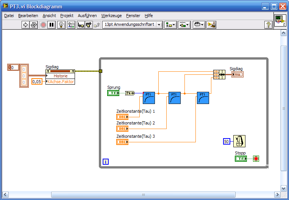Click the loop error tunnel on left border
Viewport: 289px width, 200px height.
(x=100, y=71)
